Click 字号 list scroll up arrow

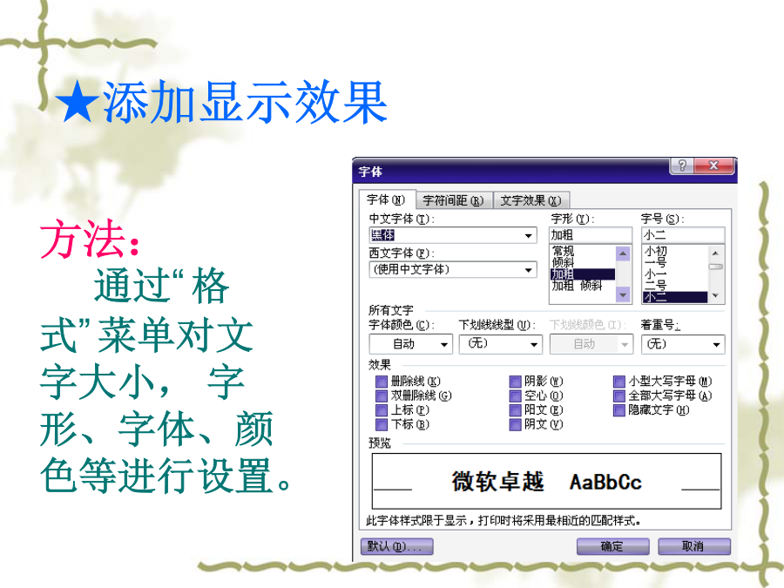click(x=715, y=253)
